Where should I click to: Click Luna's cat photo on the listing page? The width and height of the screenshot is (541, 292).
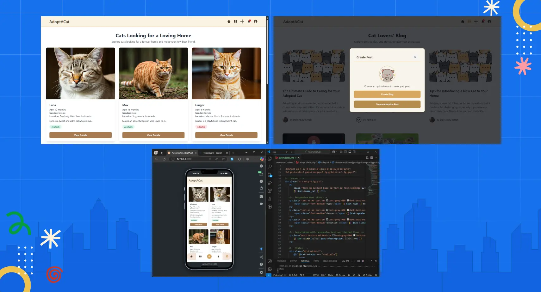tap(80, 73)
